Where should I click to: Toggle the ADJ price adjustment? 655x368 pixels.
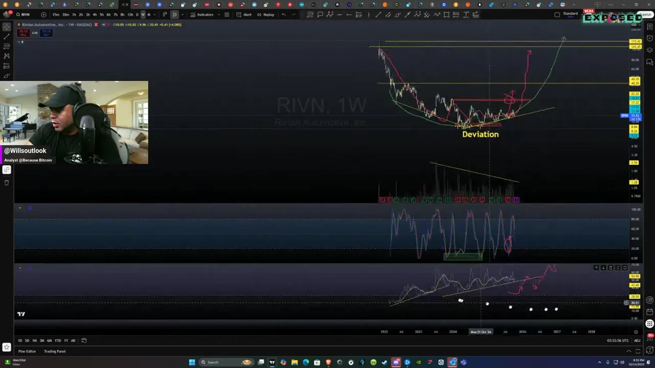(x=637, y=340)
